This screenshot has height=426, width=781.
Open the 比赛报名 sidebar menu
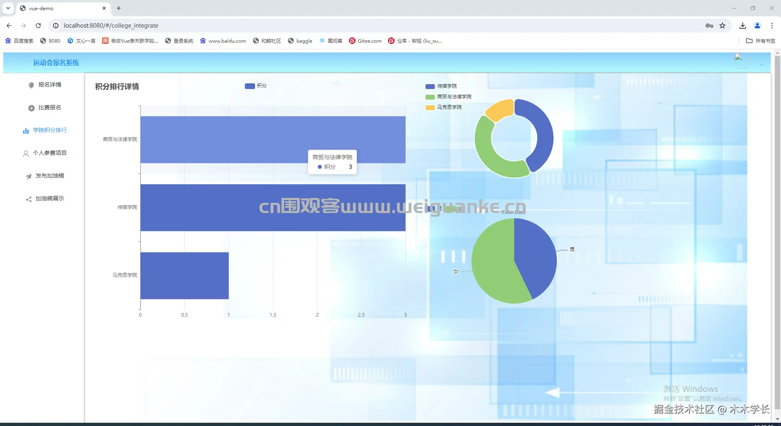[x=44, y=107]
